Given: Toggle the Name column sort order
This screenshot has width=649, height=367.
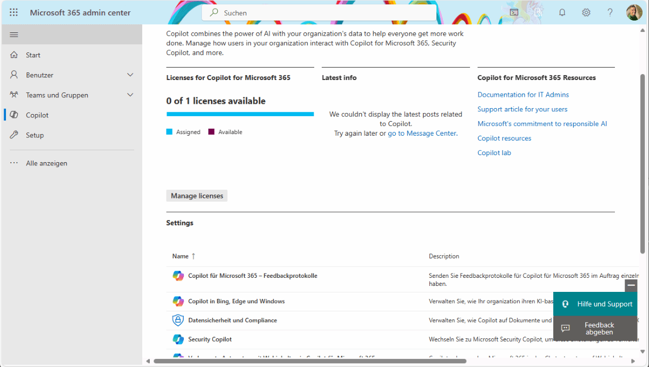Looking at the screenshot, I should 192,256.
